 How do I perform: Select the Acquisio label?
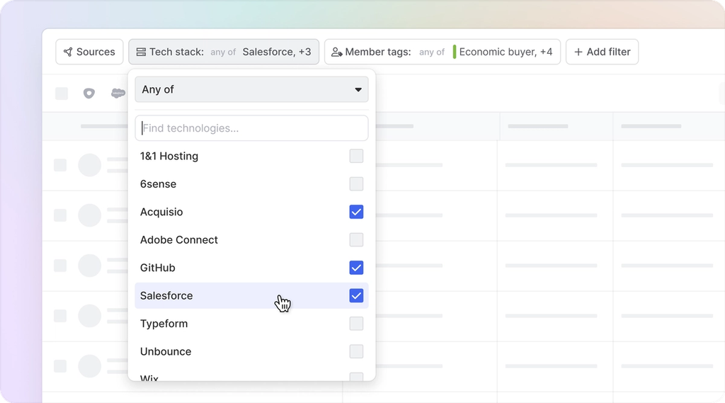pyautogui.click(x=161, y=212)
